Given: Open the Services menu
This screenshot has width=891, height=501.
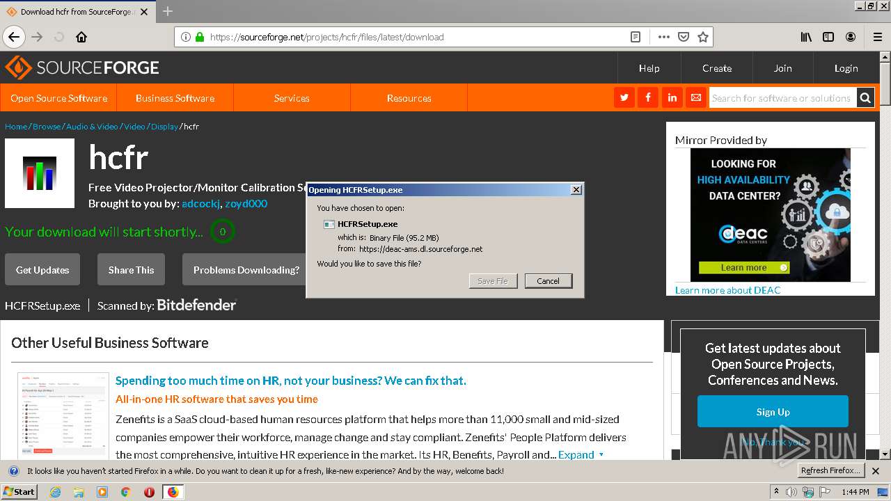Looking at the screenshot, I should tap(292, 98).
